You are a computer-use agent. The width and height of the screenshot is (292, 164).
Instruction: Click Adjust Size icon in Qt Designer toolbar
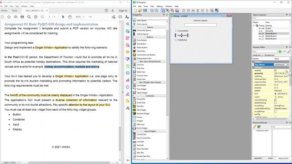[x=217, y=10]
